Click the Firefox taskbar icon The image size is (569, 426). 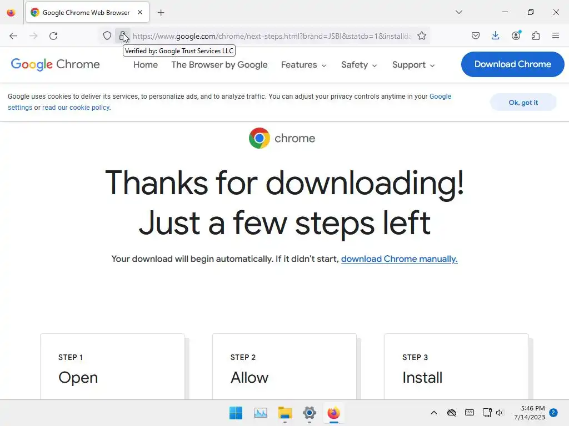[x=334, y=413]
